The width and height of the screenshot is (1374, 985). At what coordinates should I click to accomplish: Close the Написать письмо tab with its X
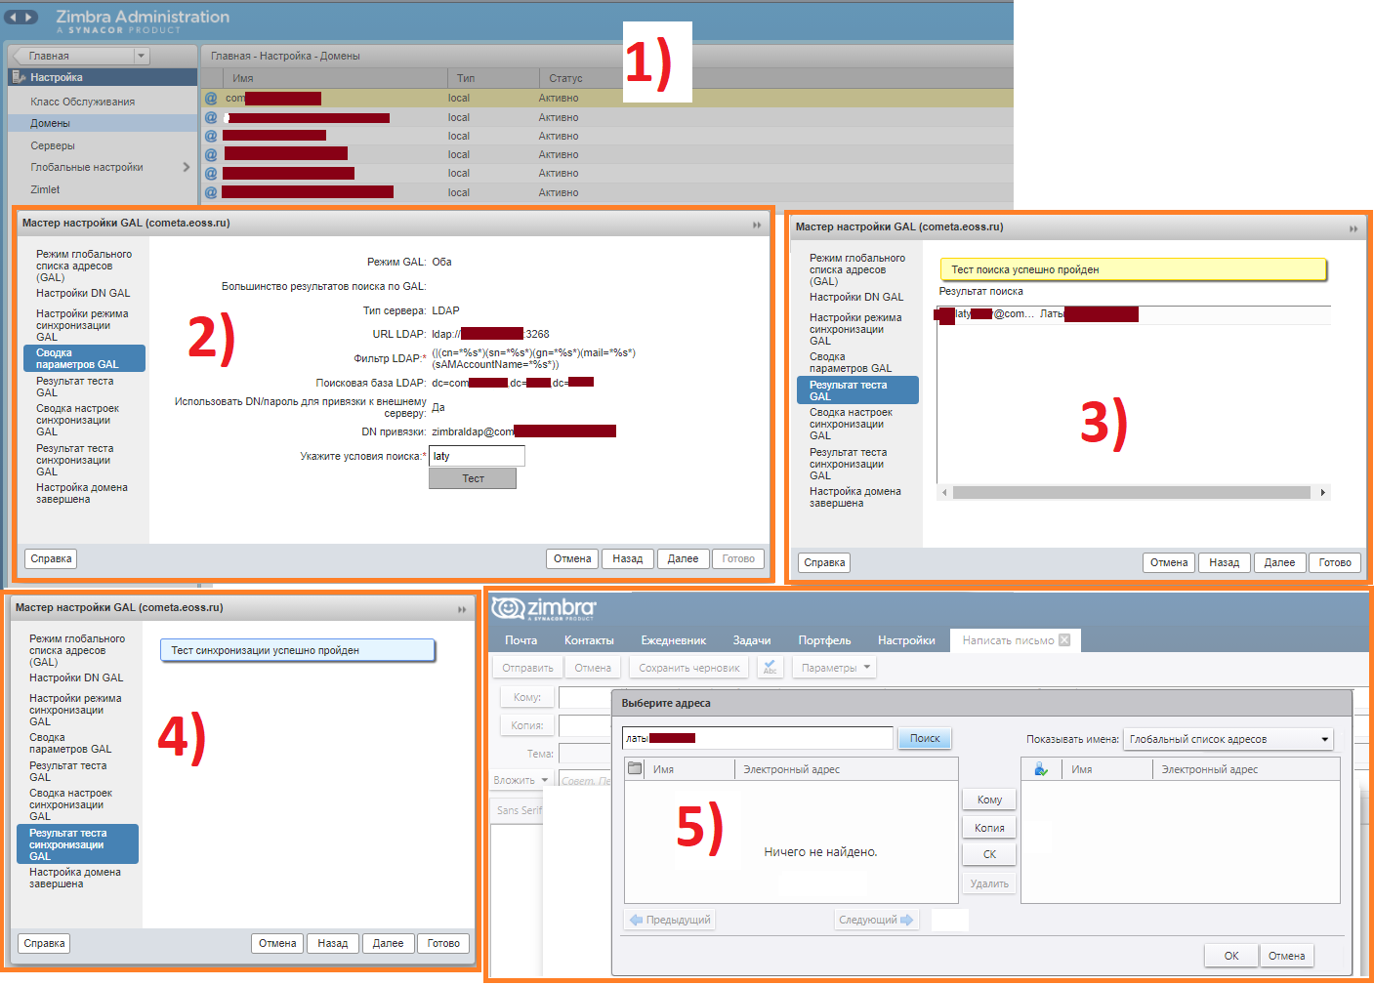click(1064, 639)
